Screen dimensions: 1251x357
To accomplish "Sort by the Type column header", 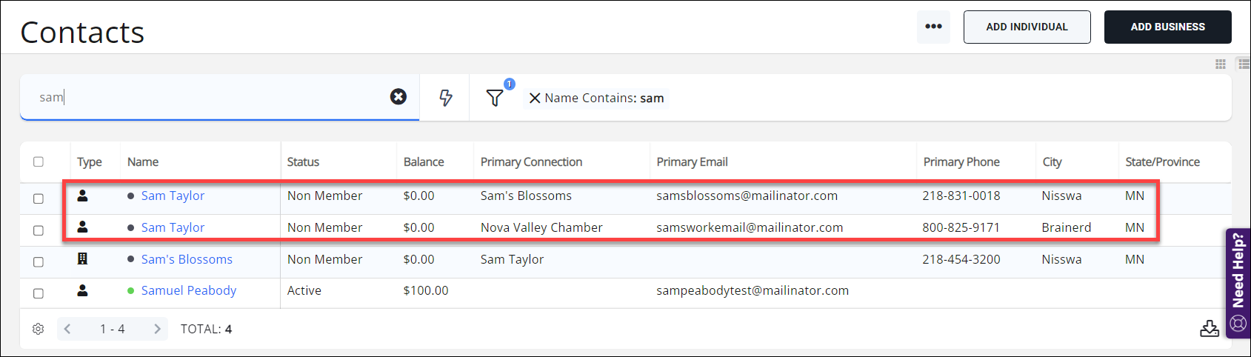I will 90,161.
